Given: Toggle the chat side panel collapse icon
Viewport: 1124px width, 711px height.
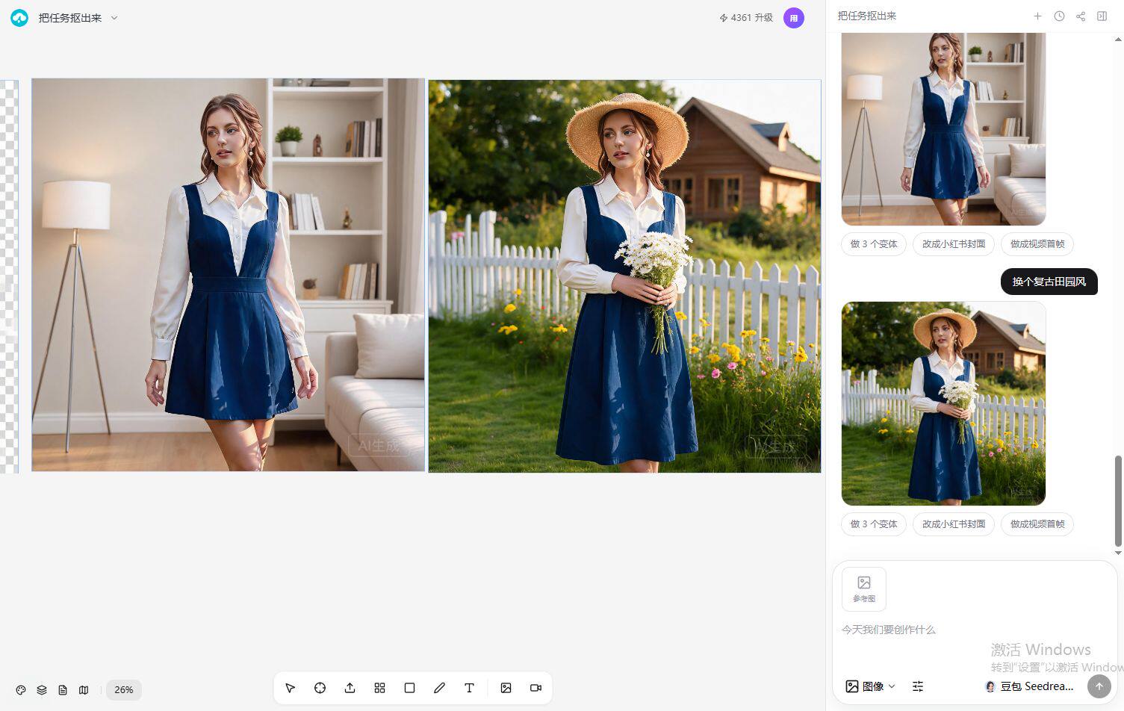Looking at the screenshot, I should pos(1102,16).
